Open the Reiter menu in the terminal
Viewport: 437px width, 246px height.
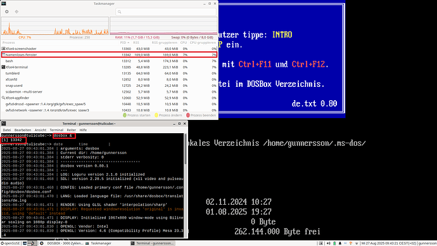click(x=72, y=130)
